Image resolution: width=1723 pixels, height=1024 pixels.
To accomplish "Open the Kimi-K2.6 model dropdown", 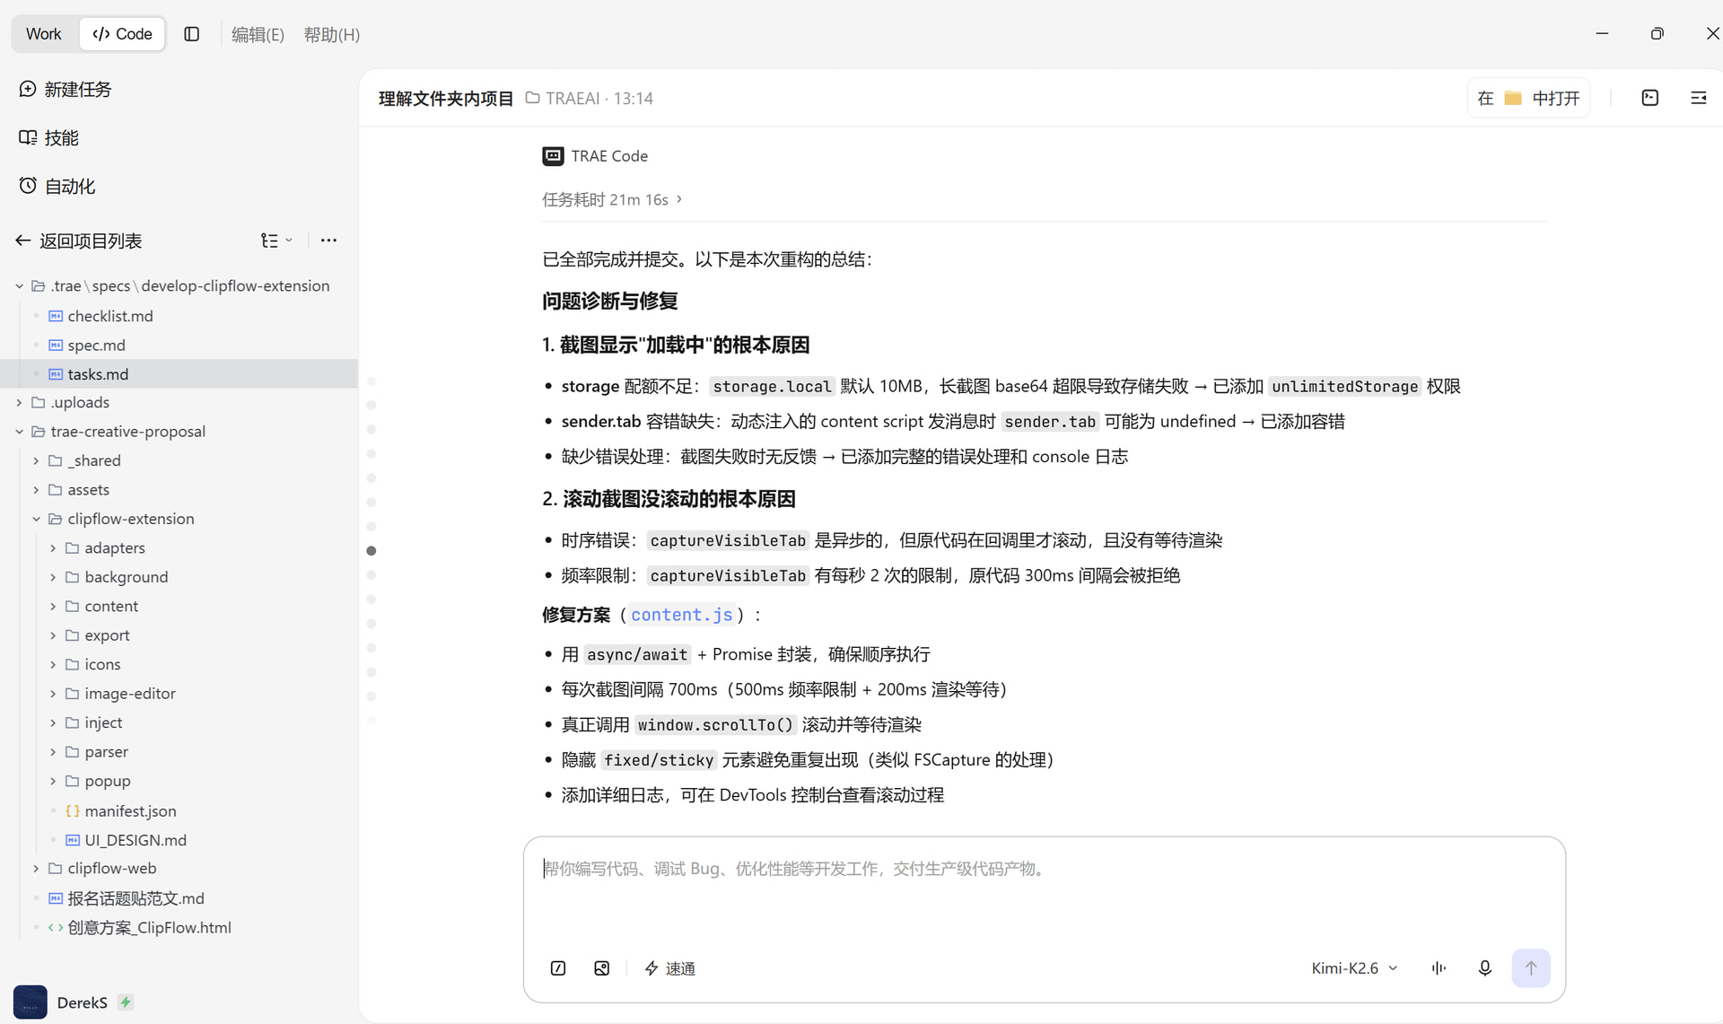I will (x=1354, y=968).
